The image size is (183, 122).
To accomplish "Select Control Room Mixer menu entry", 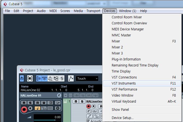I will click(x=142, y=17).
